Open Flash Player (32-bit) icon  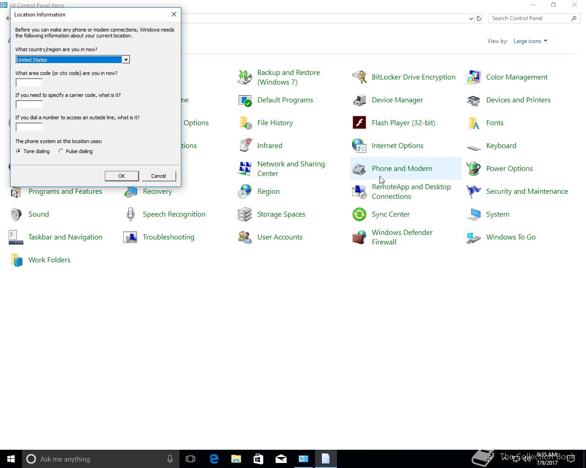click(359, 123)
